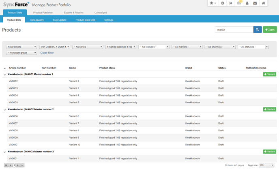Select the Product Data sub-tab
This screenshot has width=279, height=171.
click(x=14, y=20)
